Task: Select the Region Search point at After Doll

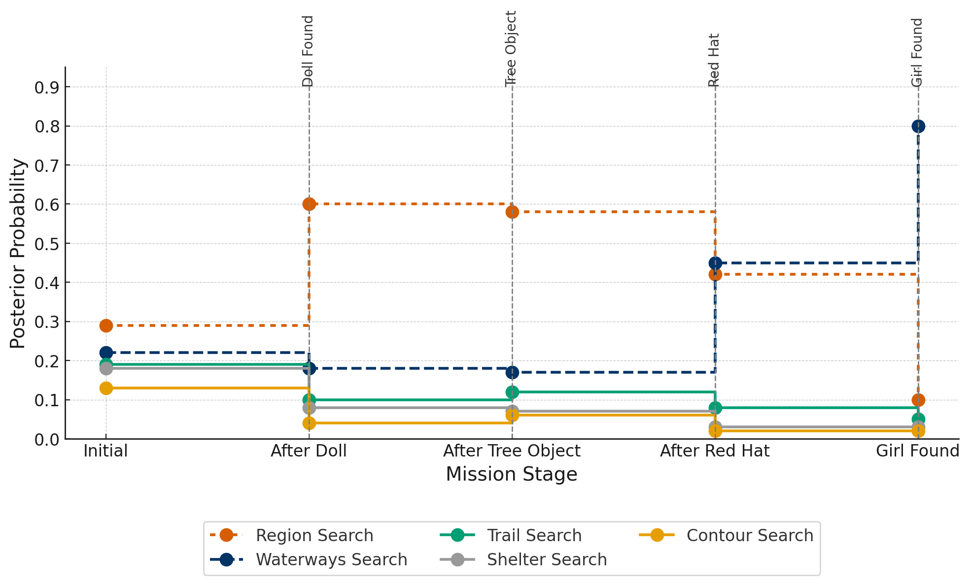Action: point(309,204)
